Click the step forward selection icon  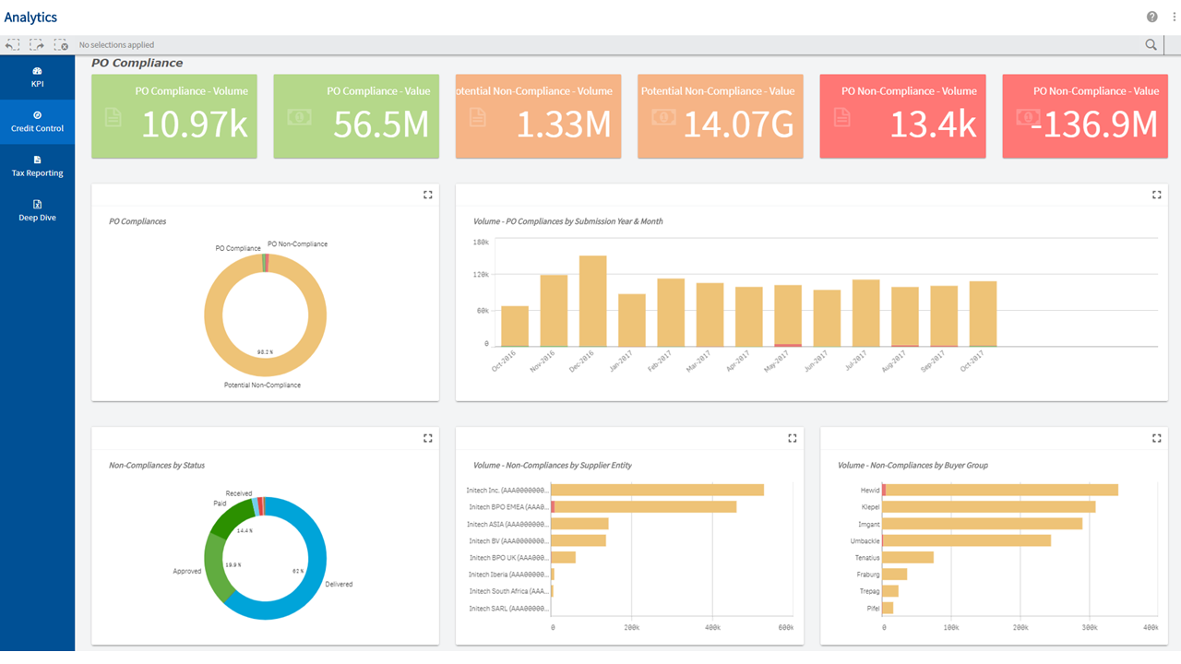pos(37,44)
